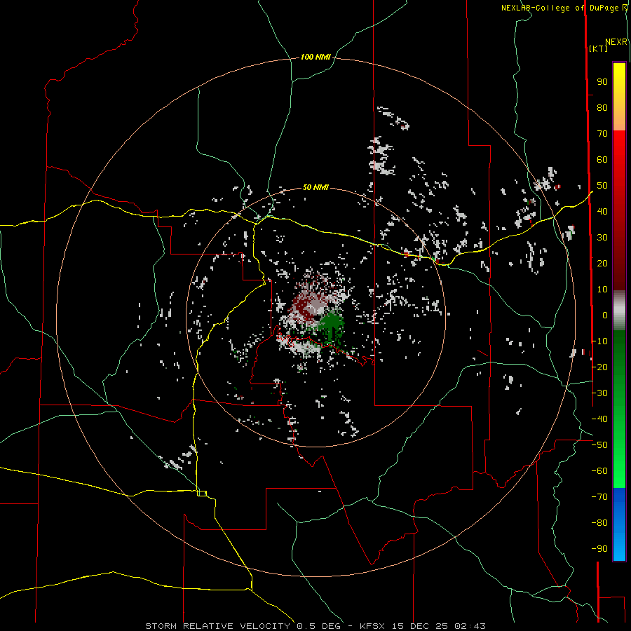
Task: Click the -80 scale value
Action: click(x=599, y=523)
